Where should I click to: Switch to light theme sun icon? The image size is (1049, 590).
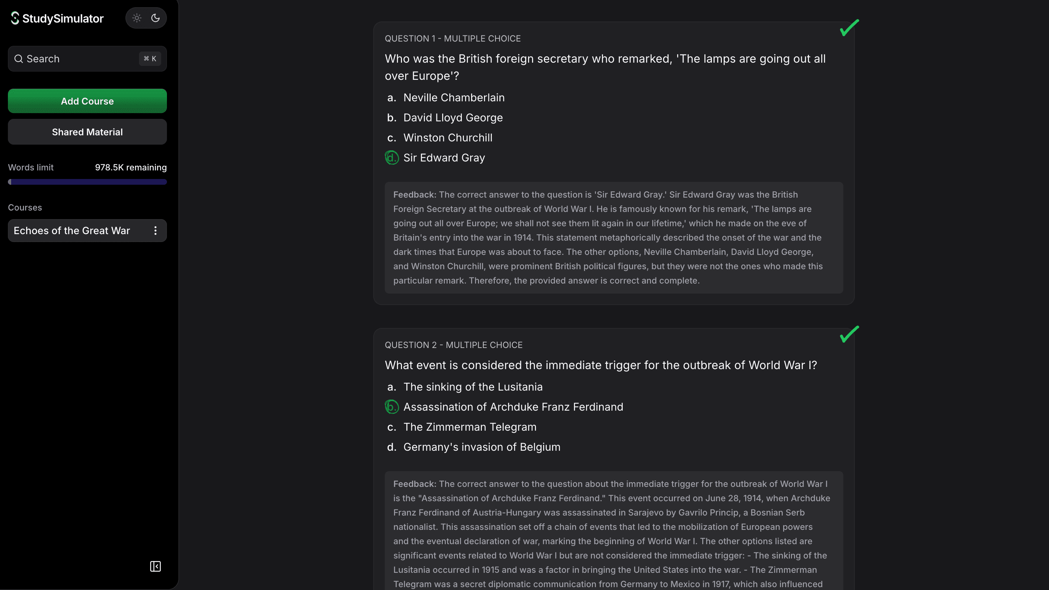[137, 18]
